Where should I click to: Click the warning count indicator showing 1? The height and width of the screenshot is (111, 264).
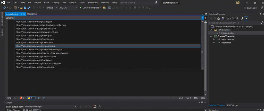[x=31, y=98]
